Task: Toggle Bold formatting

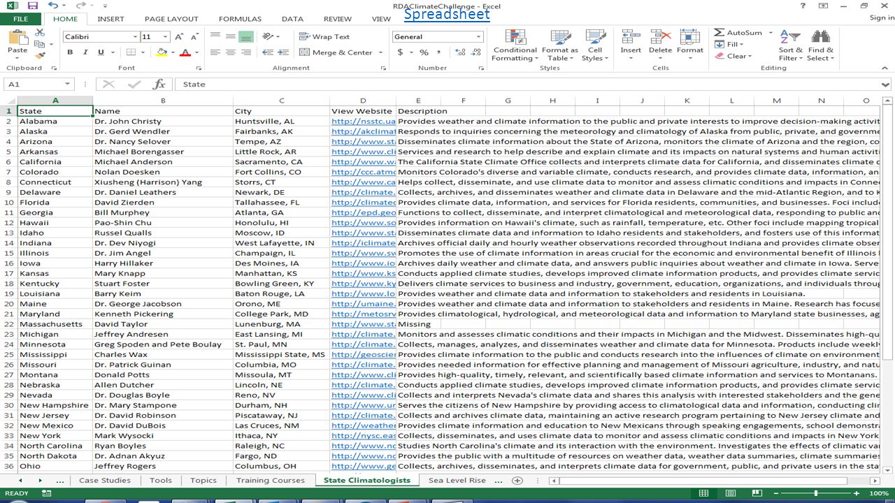Action: click(70, 52)
